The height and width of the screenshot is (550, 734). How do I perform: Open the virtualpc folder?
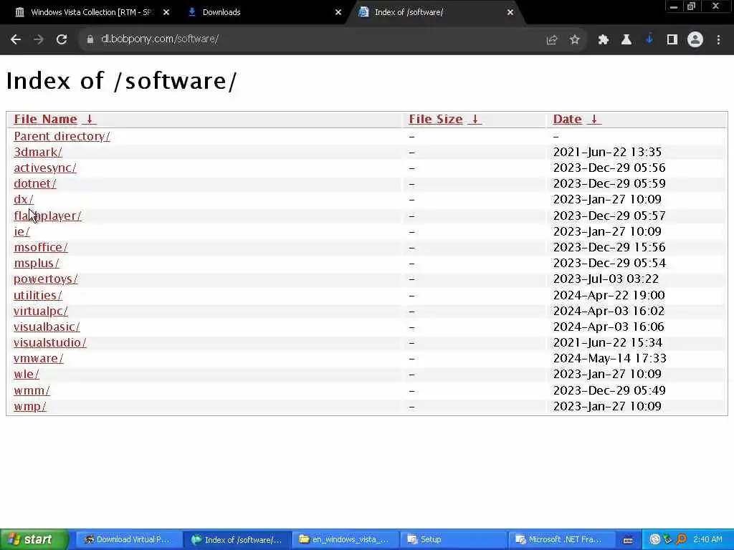41,311
